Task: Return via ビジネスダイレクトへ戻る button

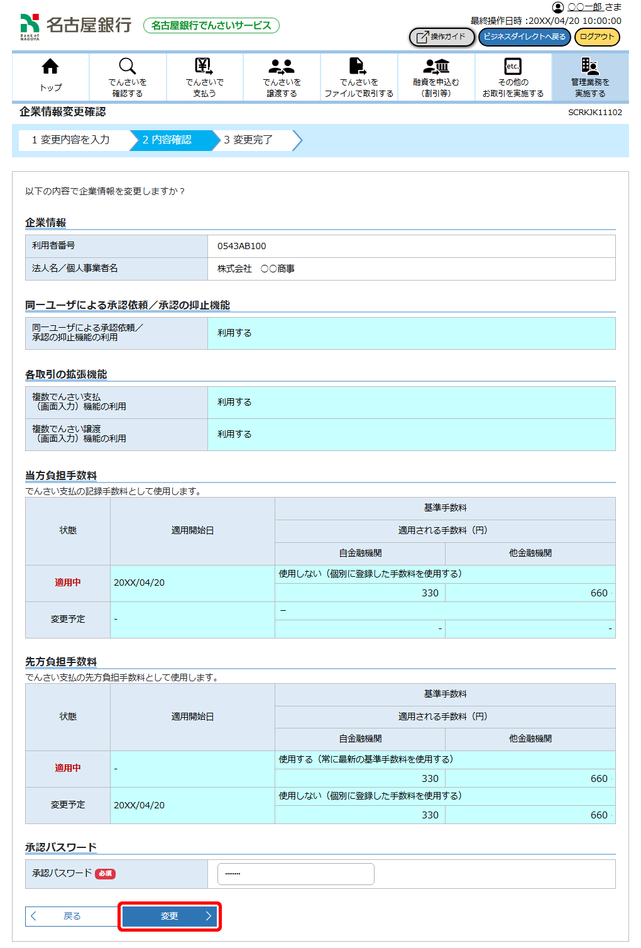Action: coord(524,37)
